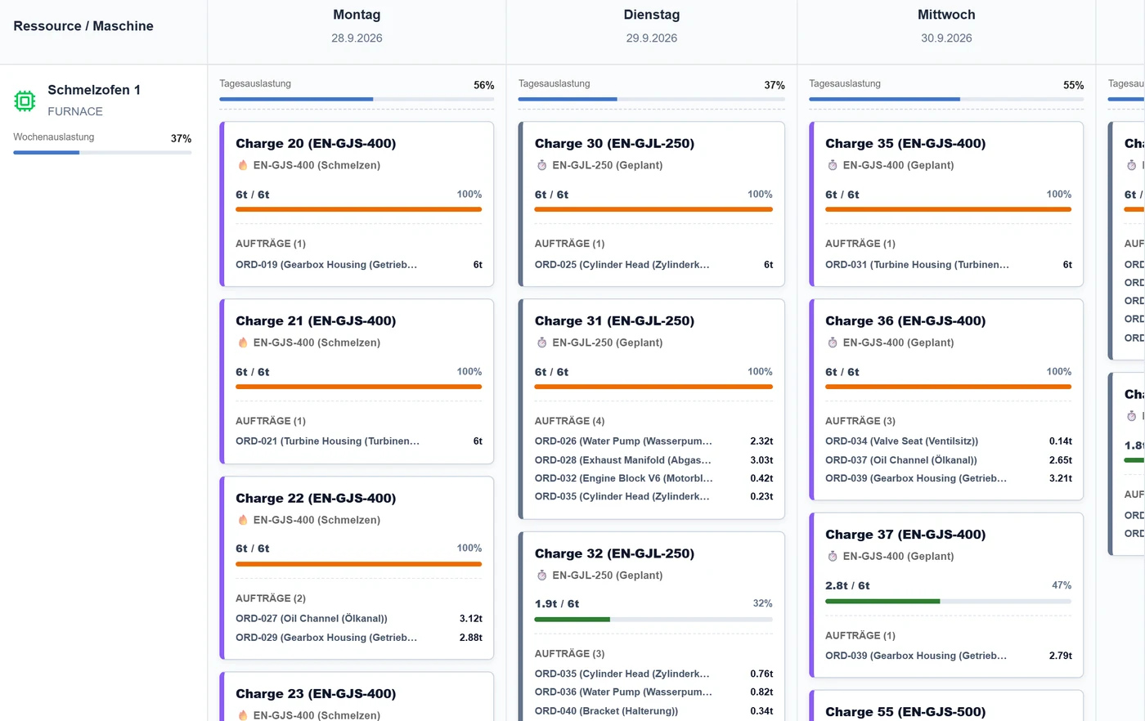The image size is (1145, 721).
Task: Select order ORD-031 Turbine Housing in Charge 35
Action: [x=948, y=265]
